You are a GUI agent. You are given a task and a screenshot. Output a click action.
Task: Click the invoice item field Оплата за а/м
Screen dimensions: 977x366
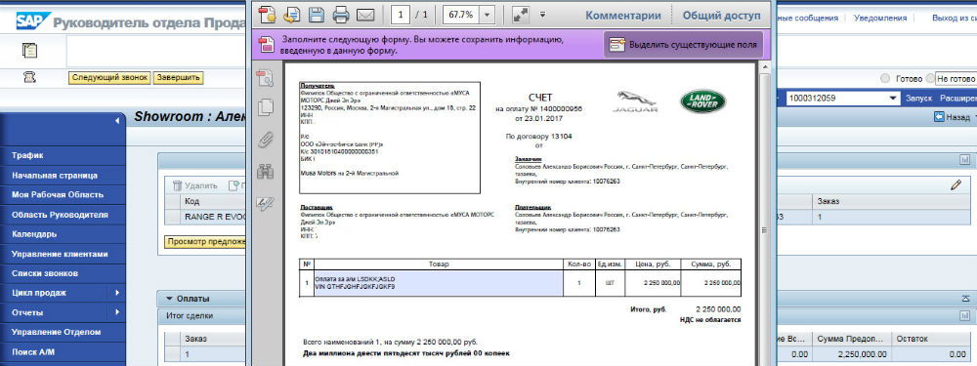click(439, 283)
